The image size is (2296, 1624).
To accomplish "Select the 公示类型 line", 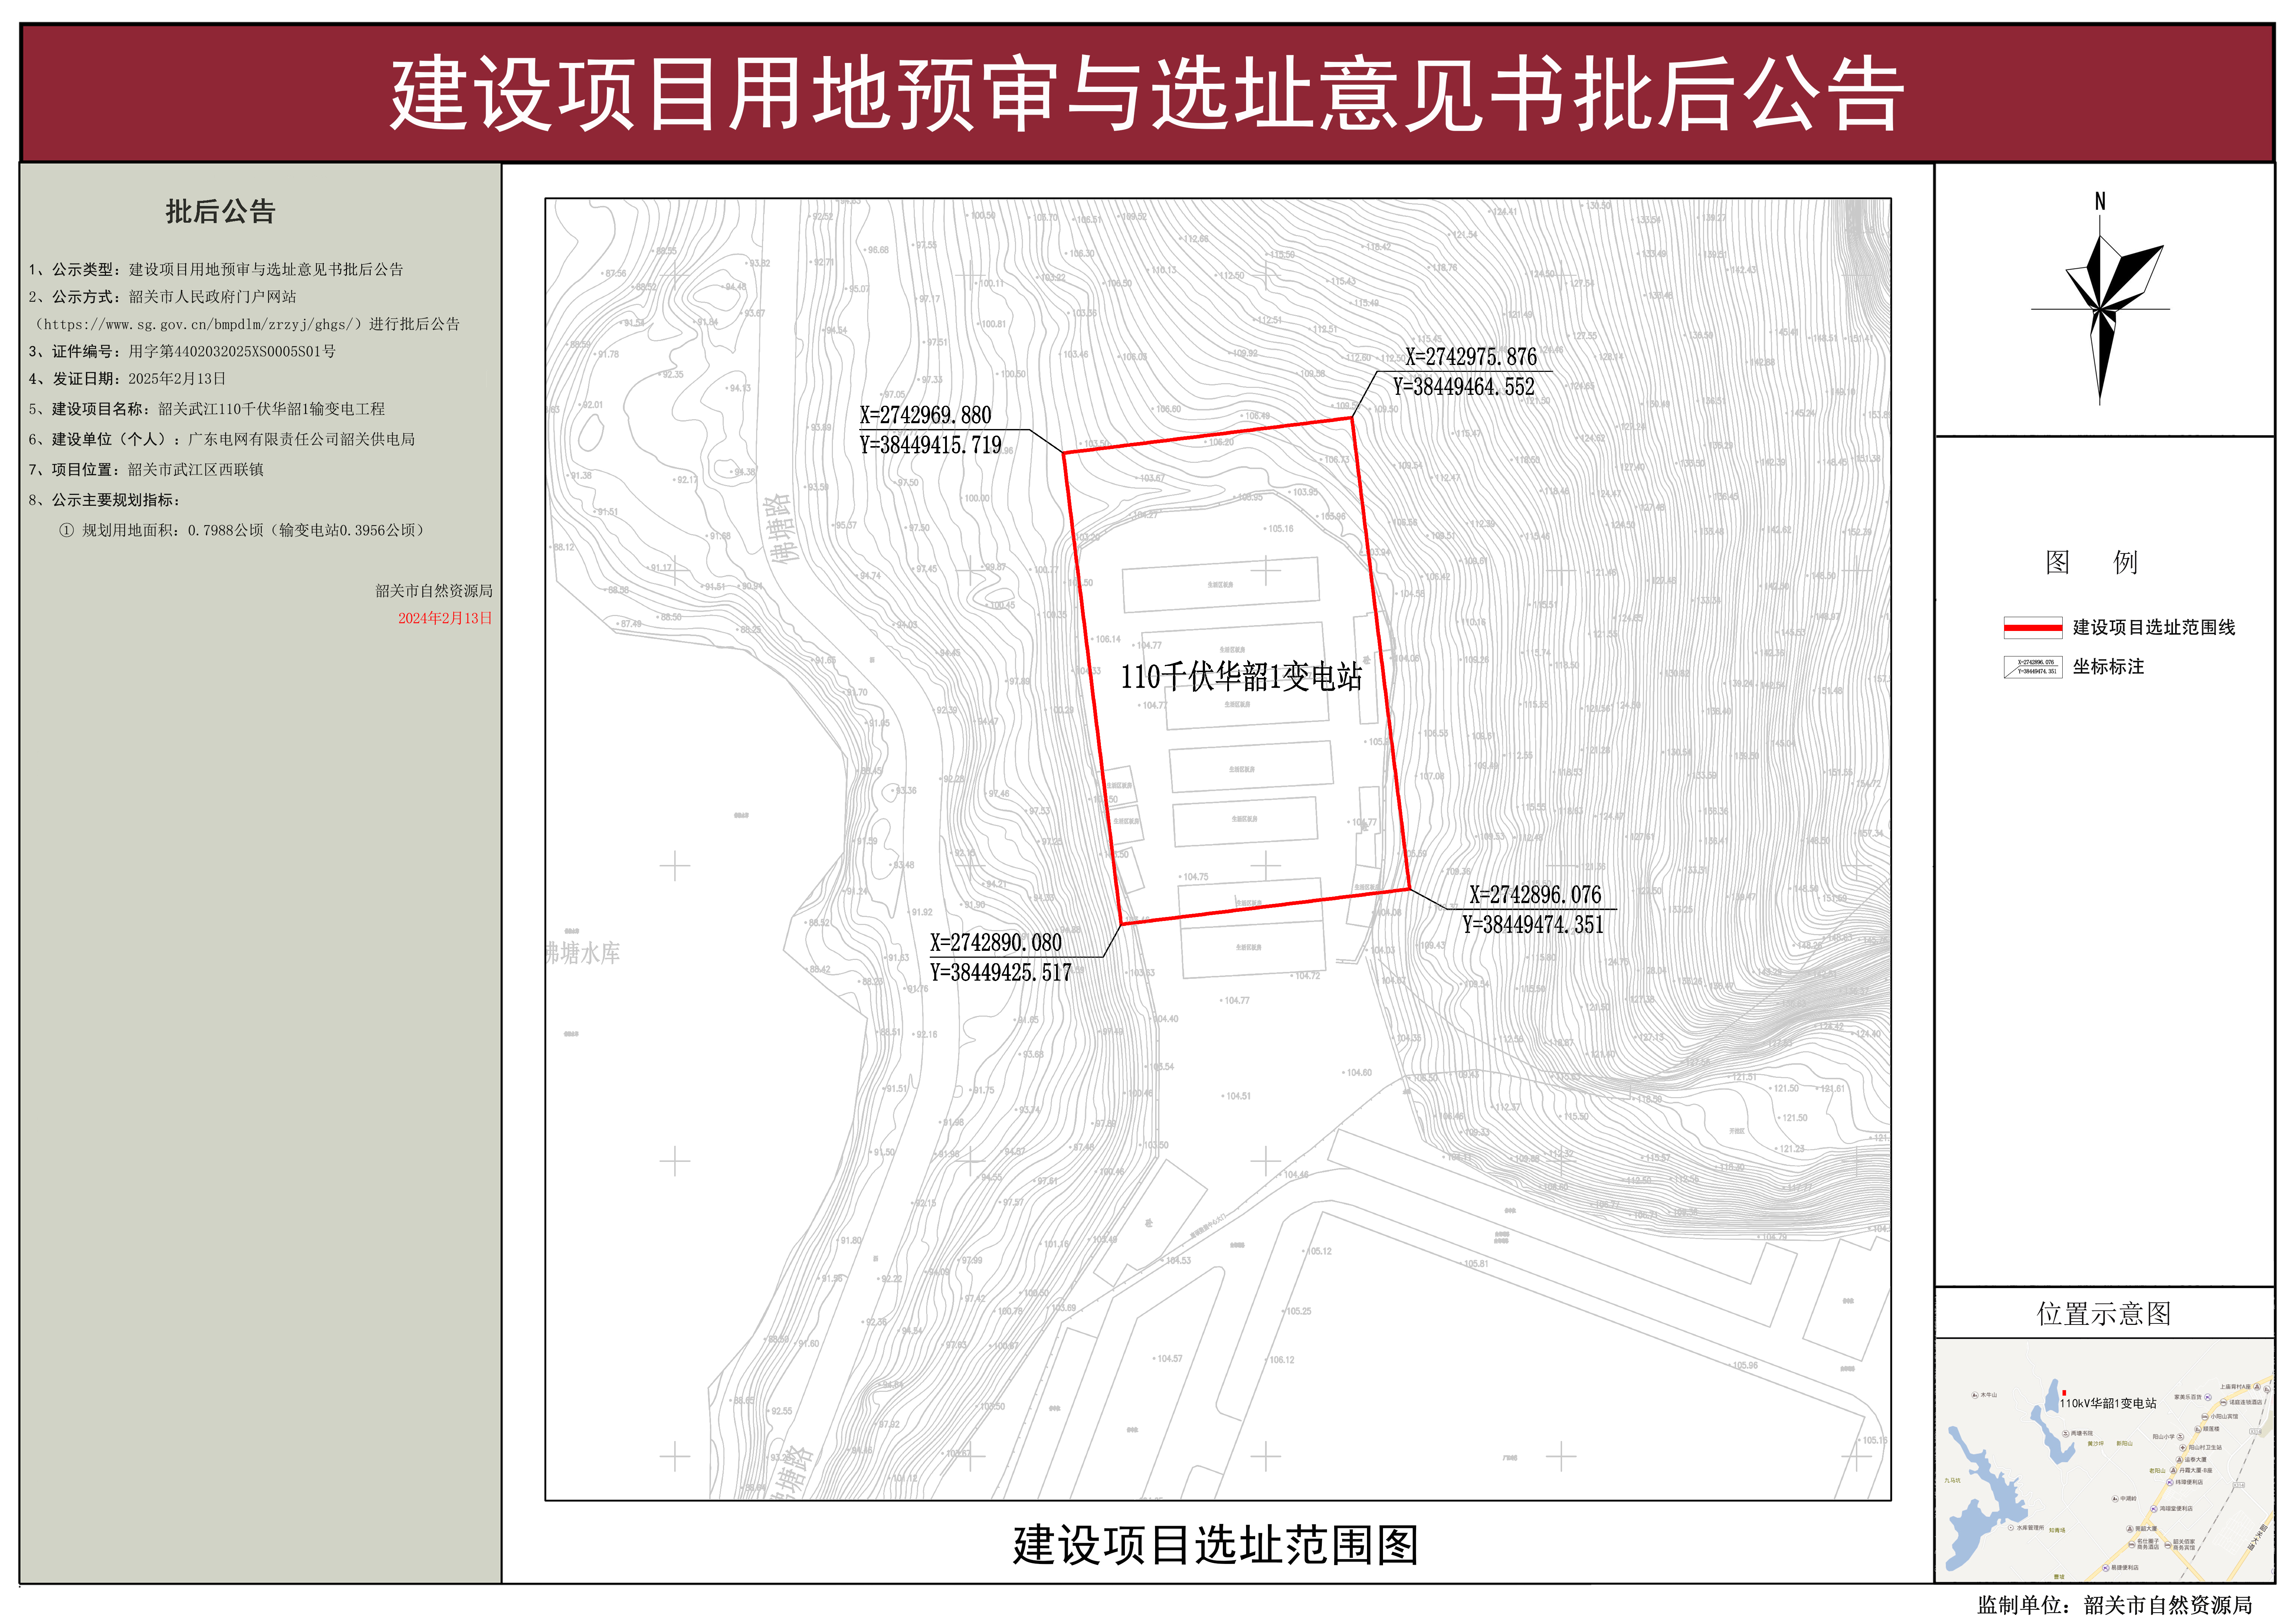I will (216, 270).
